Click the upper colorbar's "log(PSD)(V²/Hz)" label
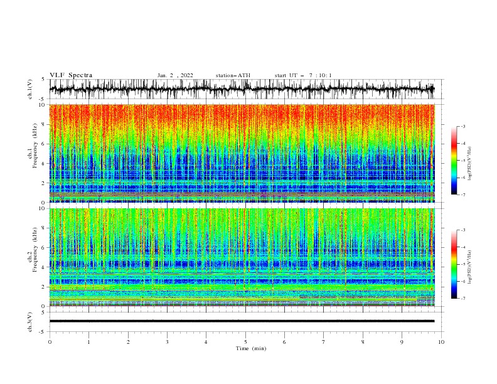497x384 pixels. click(x=470, y=163)
